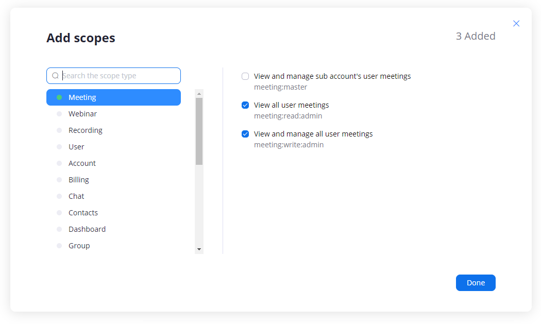Screen dimensions: 541x324
Task: Select Dashboard scope category
Action: pos(113,229)
